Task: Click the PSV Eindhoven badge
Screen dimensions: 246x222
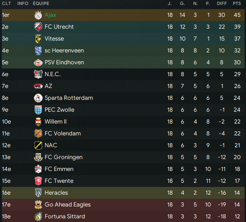Action: pyautogui.click(x=38, y=62)
